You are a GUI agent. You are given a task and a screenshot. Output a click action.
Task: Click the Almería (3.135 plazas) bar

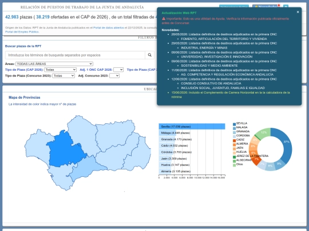point(165,171)
